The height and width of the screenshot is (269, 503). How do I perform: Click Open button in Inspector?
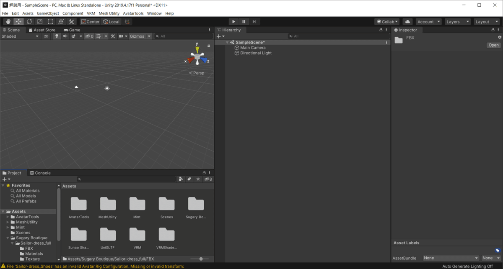(x=493, y=45)
